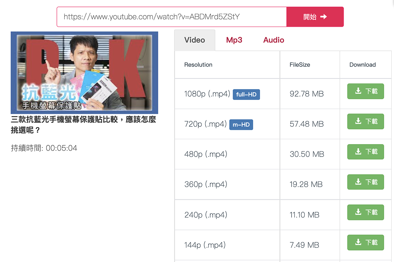Click the blue full-HD badge next to 1080p
The width and height of the screenshot is (394, 262).
pyautogui.click(x=246, y=94)
